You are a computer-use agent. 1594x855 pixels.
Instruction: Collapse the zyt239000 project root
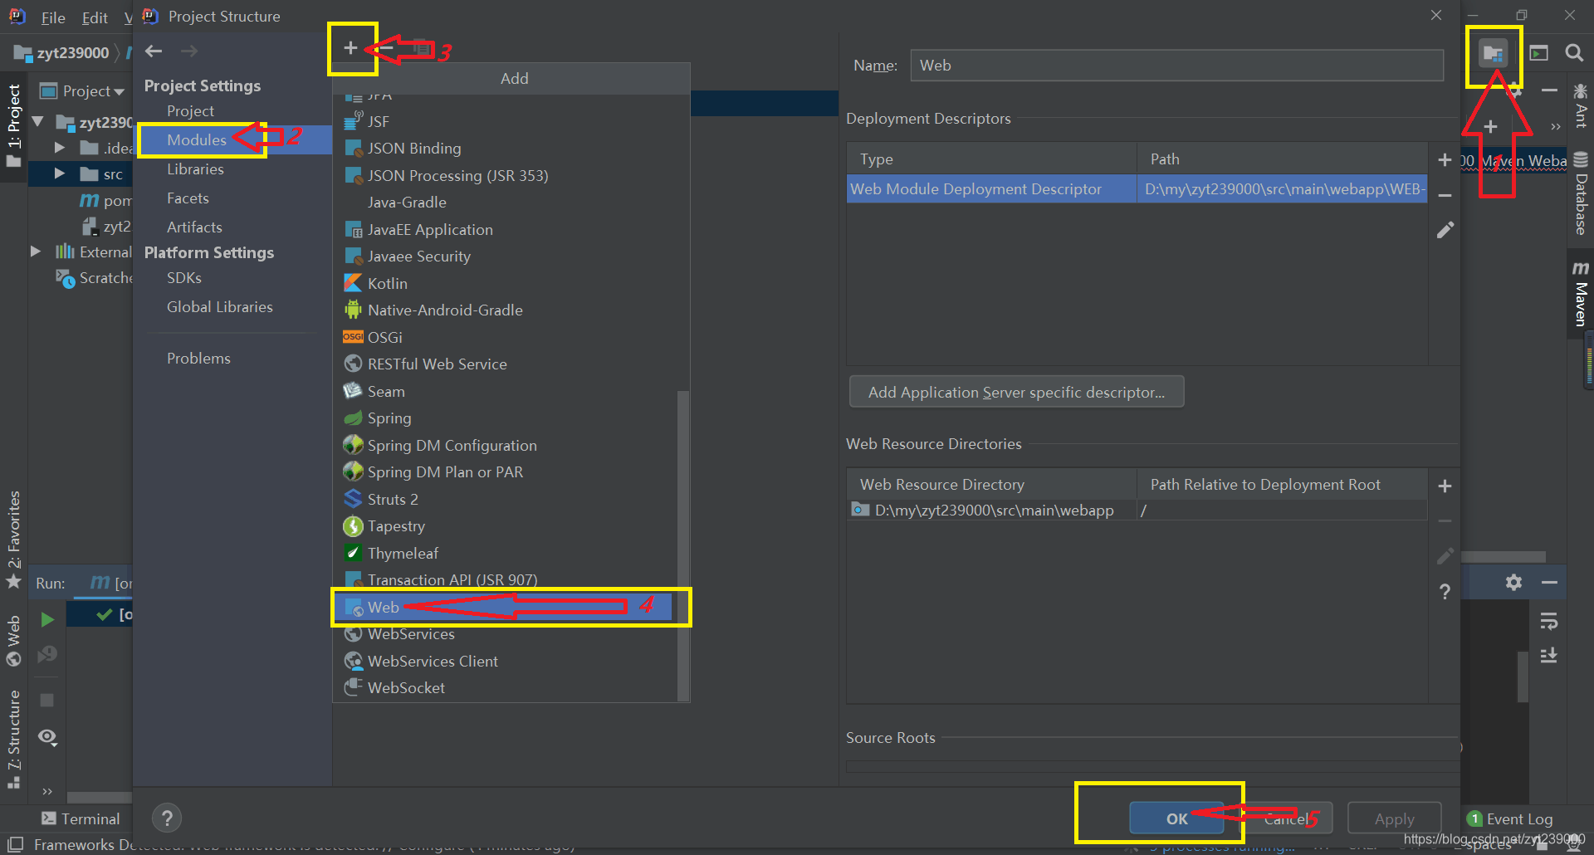pos(37,122)
